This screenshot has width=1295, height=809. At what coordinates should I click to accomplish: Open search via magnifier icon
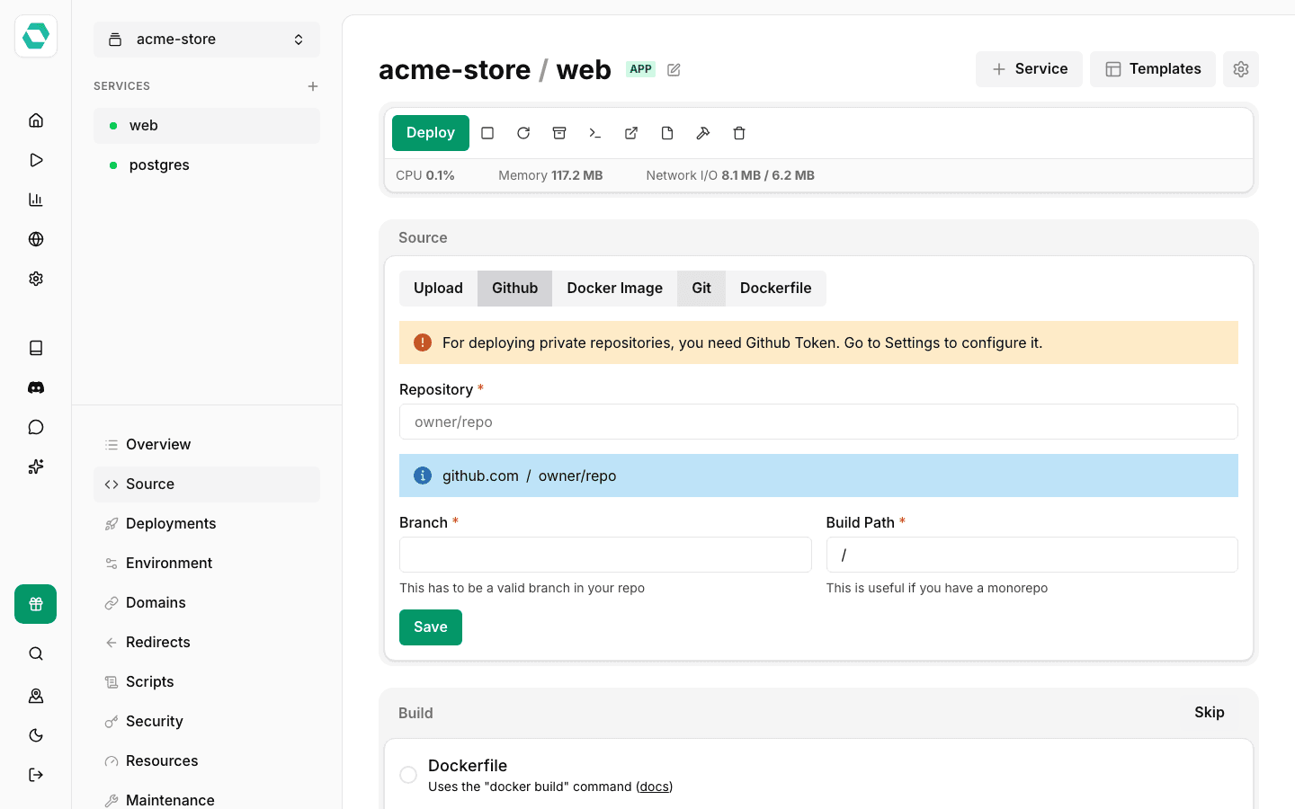coord(36,653)
